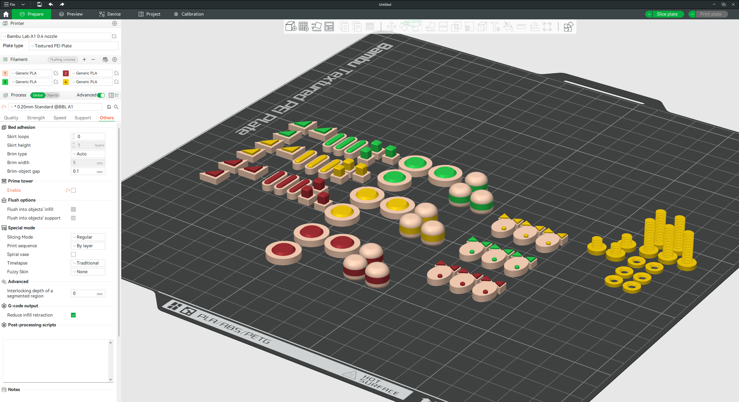This screenshot has height=402, width=739.
Task: Switch to the Device tab
Action: pyautogui.click(x=110, y=14)
